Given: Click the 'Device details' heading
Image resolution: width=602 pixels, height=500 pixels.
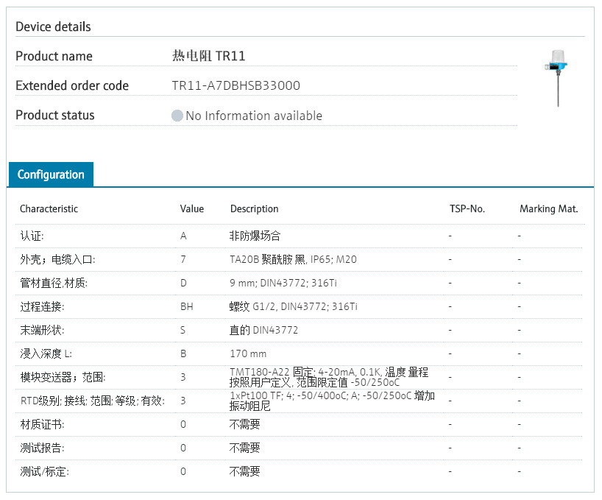Looking at the screenshot, I should (x=53, y=27).
